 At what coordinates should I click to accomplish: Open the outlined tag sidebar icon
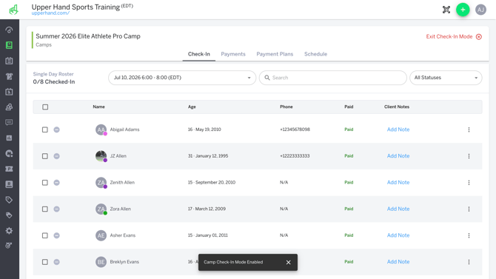pyautogui.click(x=9, y=200)
